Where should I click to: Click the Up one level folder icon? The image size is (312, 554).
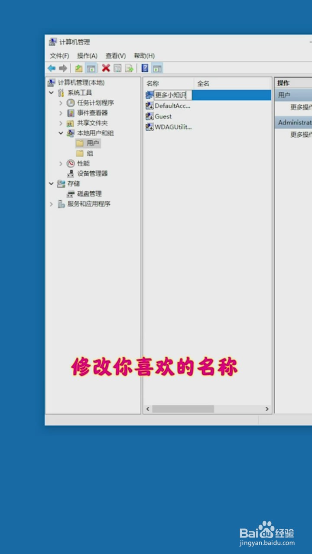click(78, 68)
